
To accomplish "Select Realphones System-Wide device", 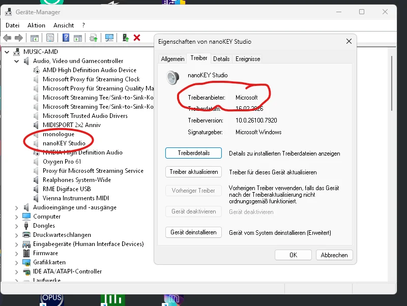I will pos(77,180).
